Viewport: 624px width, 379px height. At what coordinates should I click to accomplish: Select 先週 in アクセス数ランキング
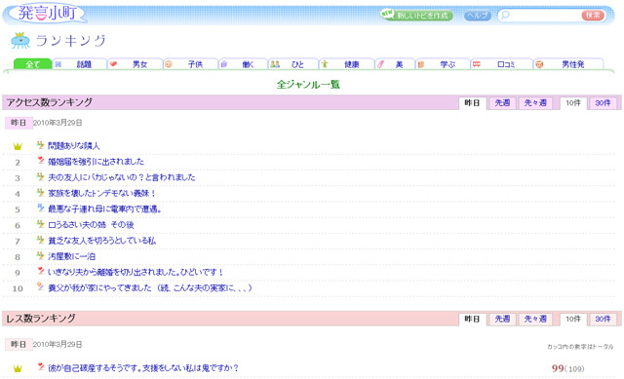[502, 103]
